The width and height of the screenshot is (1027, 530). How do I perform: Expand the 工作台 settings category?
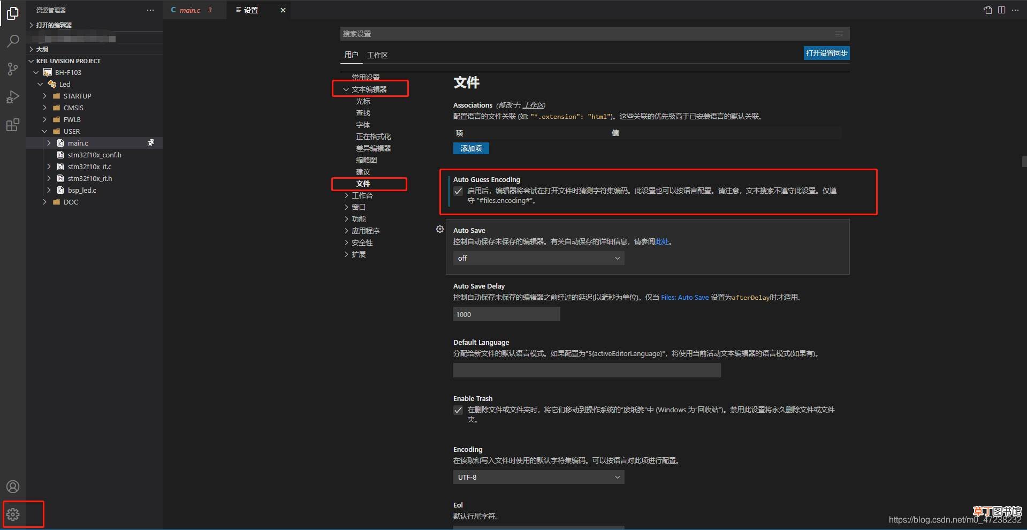click(x=346, y=195)
